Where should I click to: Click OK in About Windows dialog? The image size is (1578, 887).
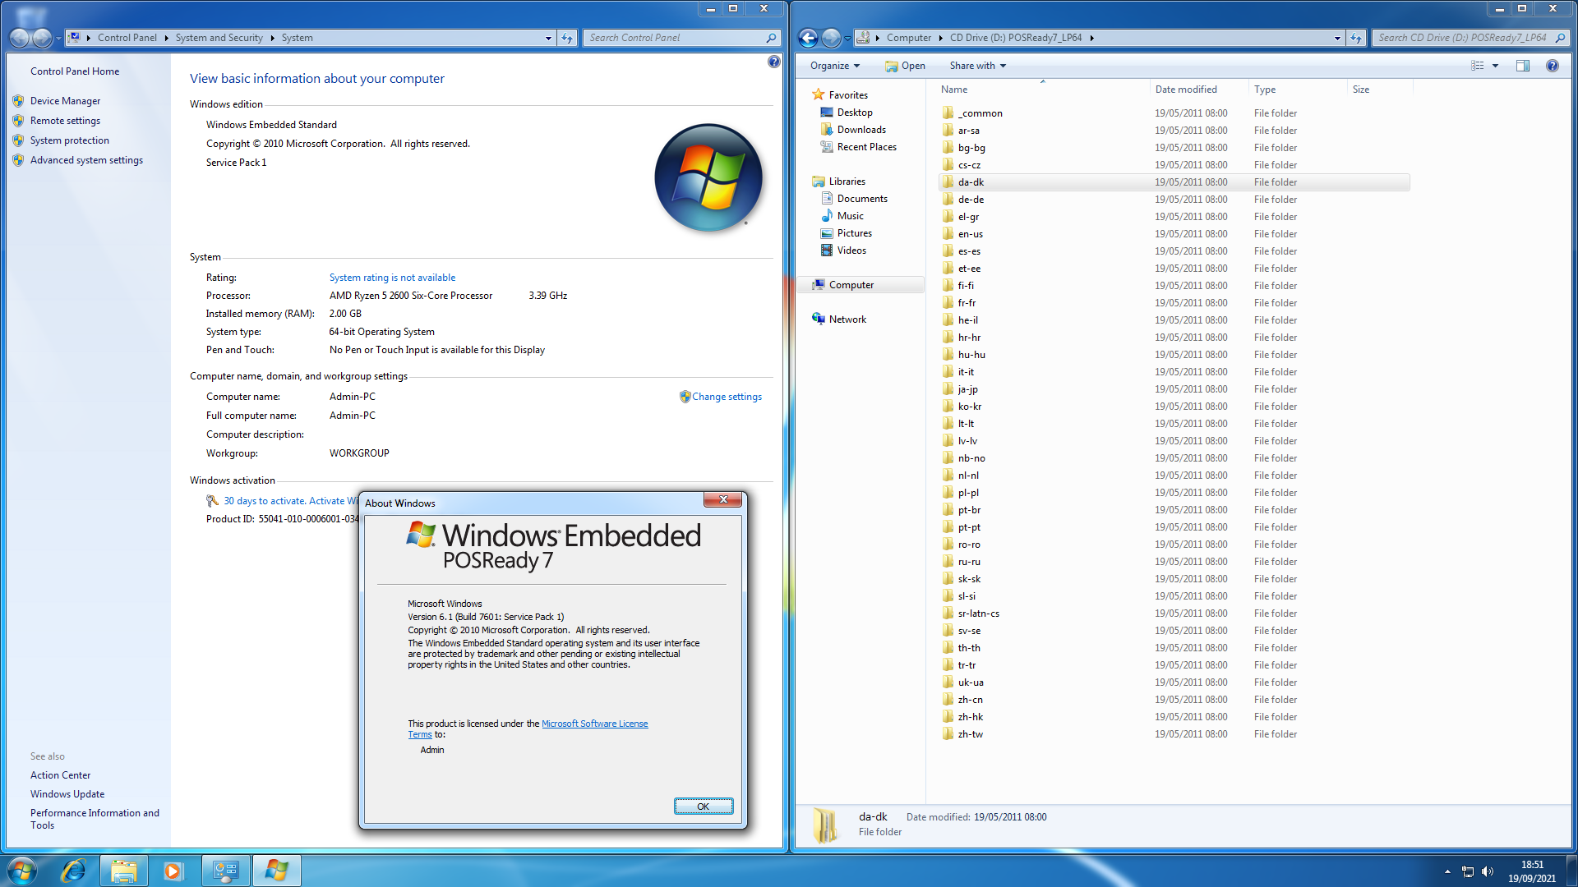pos(703,807)
